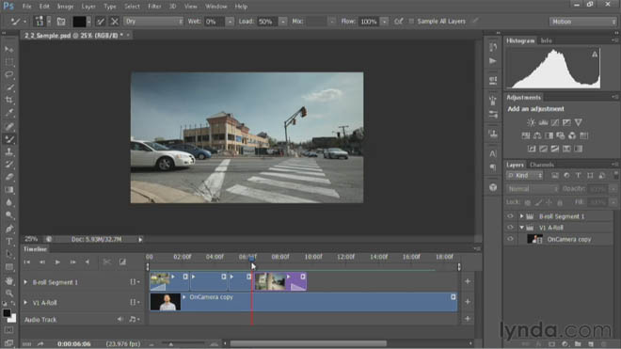The height and width of the screenshot is (349, 621).
Task: Step to next frame
Action: coord(72,262)
